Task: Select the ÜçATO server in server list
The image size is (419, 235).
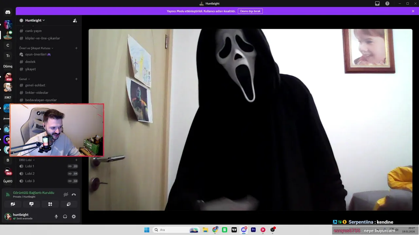Action: (8, 181)
